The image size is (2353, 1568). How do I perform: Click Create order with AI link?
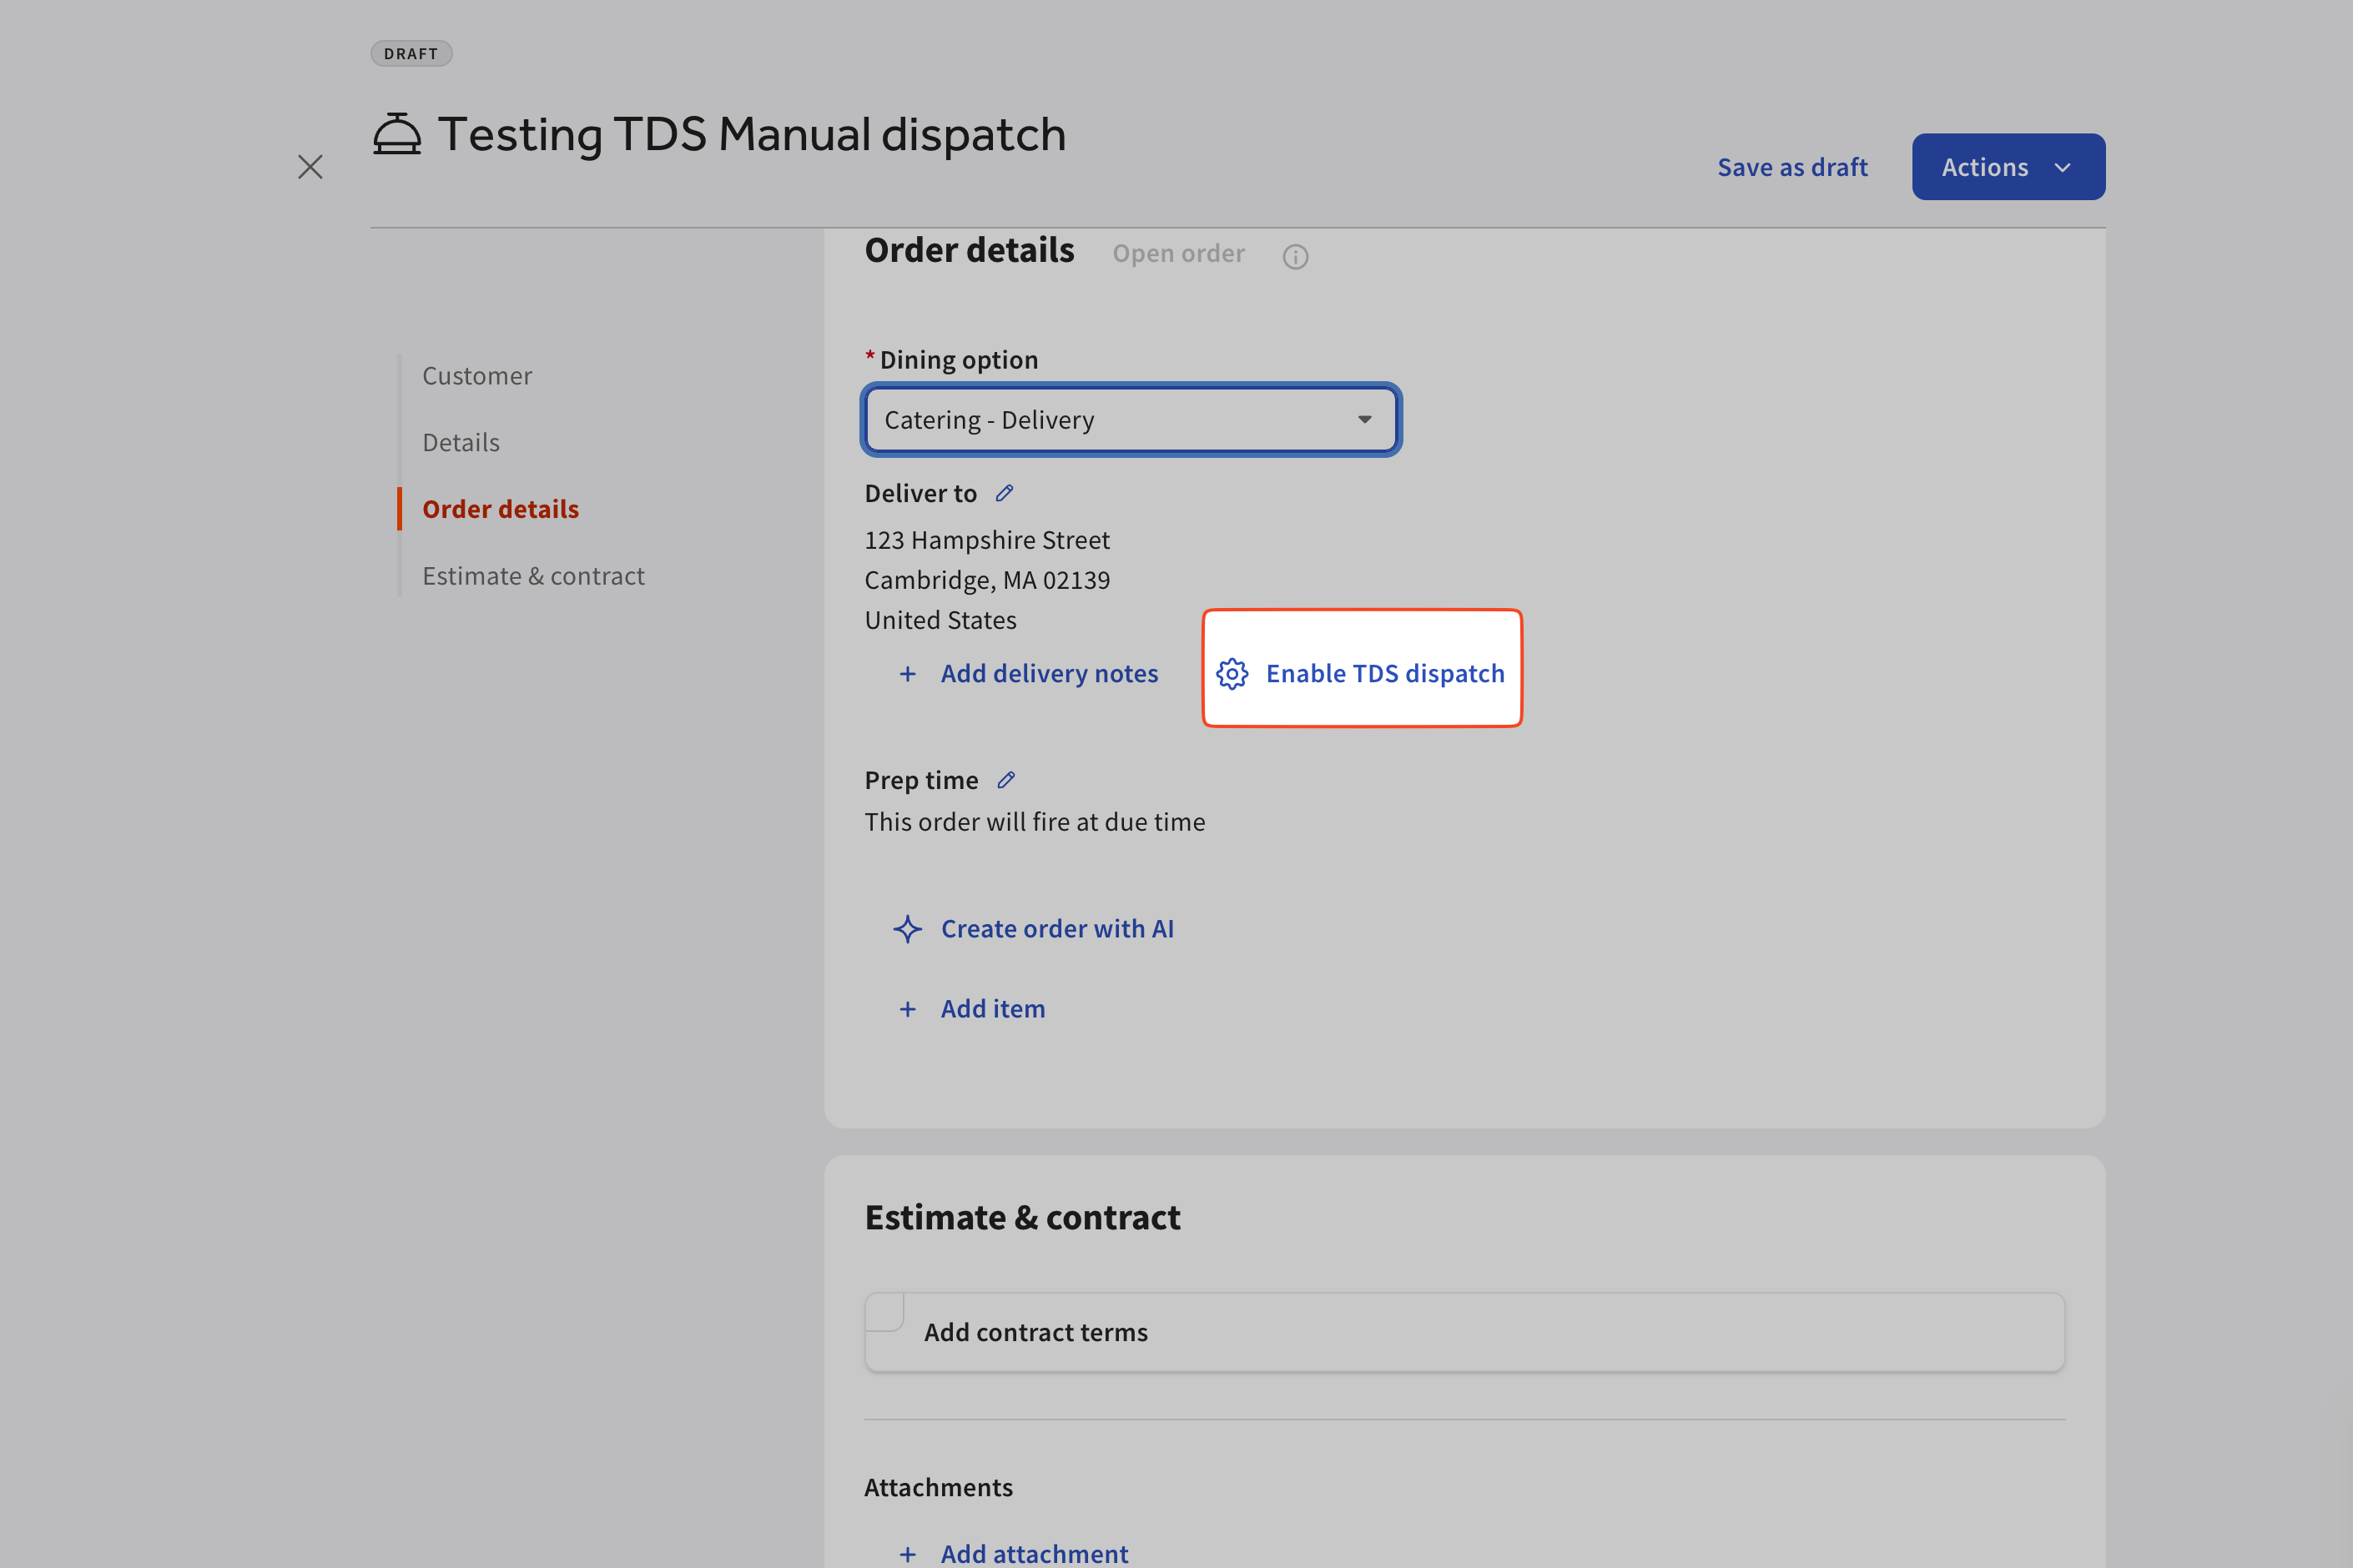pos(1056,929)
